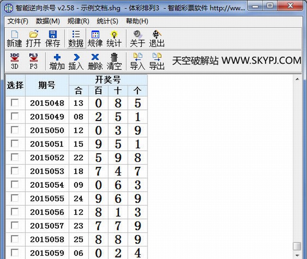The width and height of the screenshot is (307, 259).
Task: Select the 规律 (Rules) toolbar icon
Action: coord(95,38)
